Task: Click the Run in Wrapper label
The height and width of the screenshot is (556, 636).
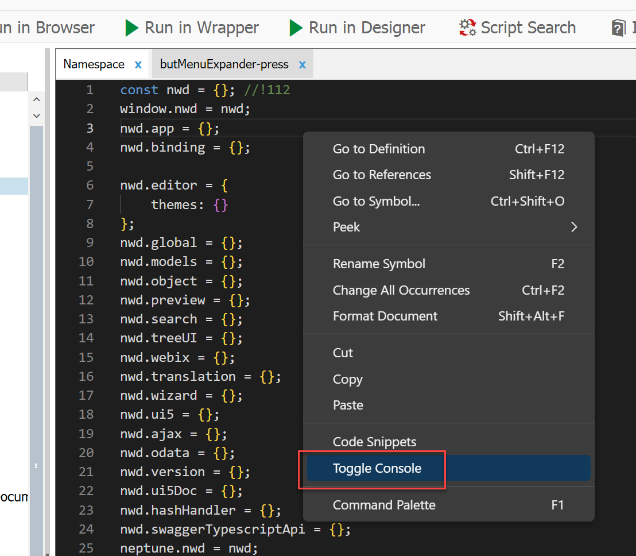Action: [x=201, y=28]
